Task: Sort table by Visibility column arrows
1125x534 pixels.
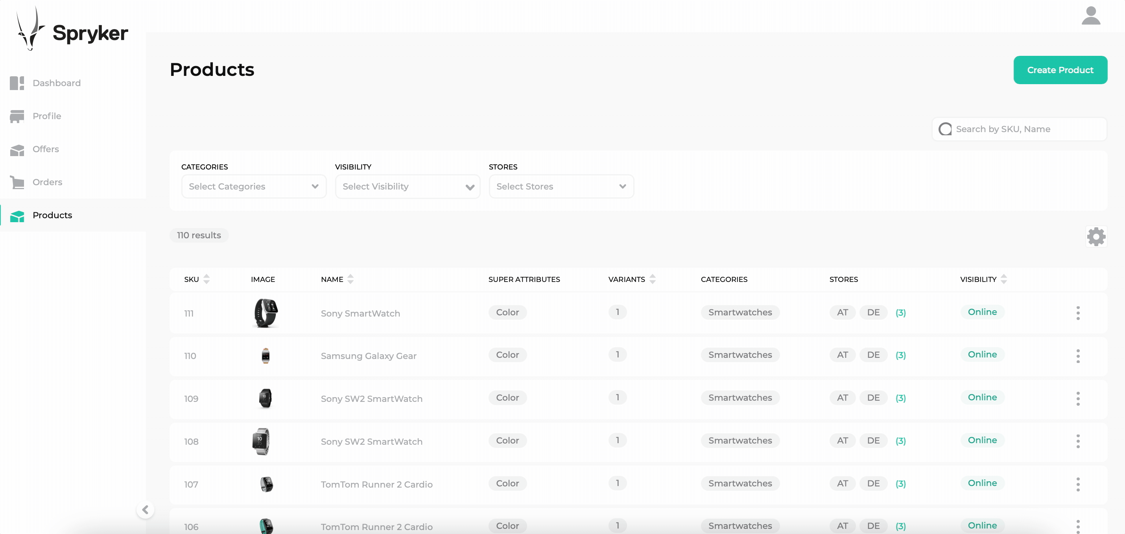Action: point(1003,279)
